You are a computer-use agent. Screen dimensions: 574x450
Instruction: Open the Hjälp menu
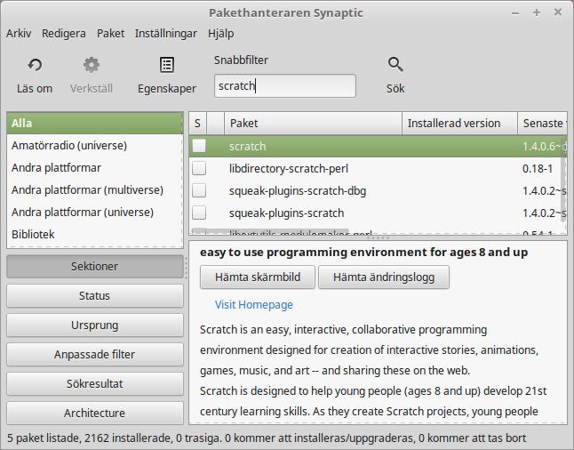(220, 33)
